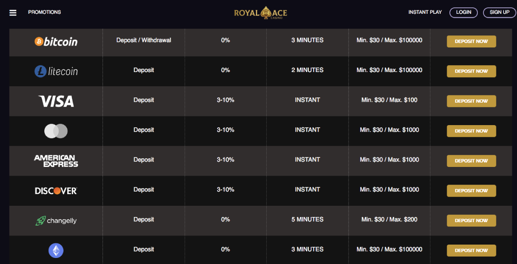Pick the Discover card logo

[56, 191]
